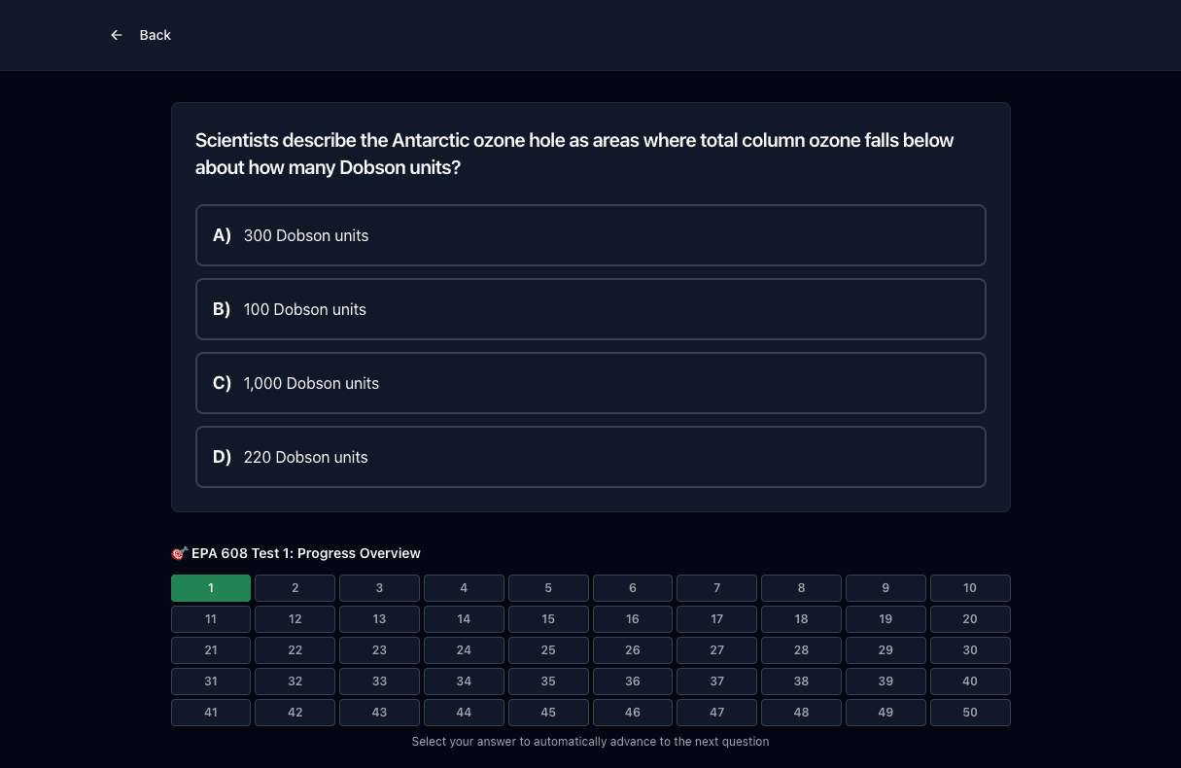This screenshot has height=768, width=1181.
Task: Open question 30
Action: tap(970, 650)
